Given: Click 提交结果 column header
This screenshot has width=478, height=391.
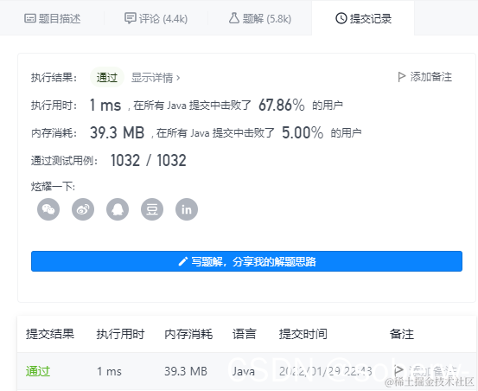Looking at the screenshot, I should coord(50,334).
